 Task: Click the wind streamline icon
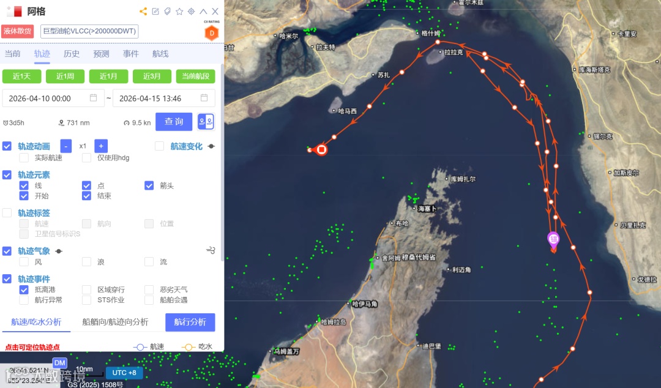coord(211,250)
